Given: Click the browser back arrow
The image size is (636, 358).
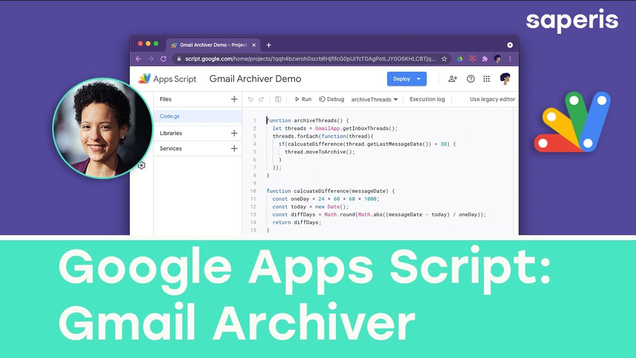Looking at the screenshot, I should pyautogui.click(x=139, y=59).
